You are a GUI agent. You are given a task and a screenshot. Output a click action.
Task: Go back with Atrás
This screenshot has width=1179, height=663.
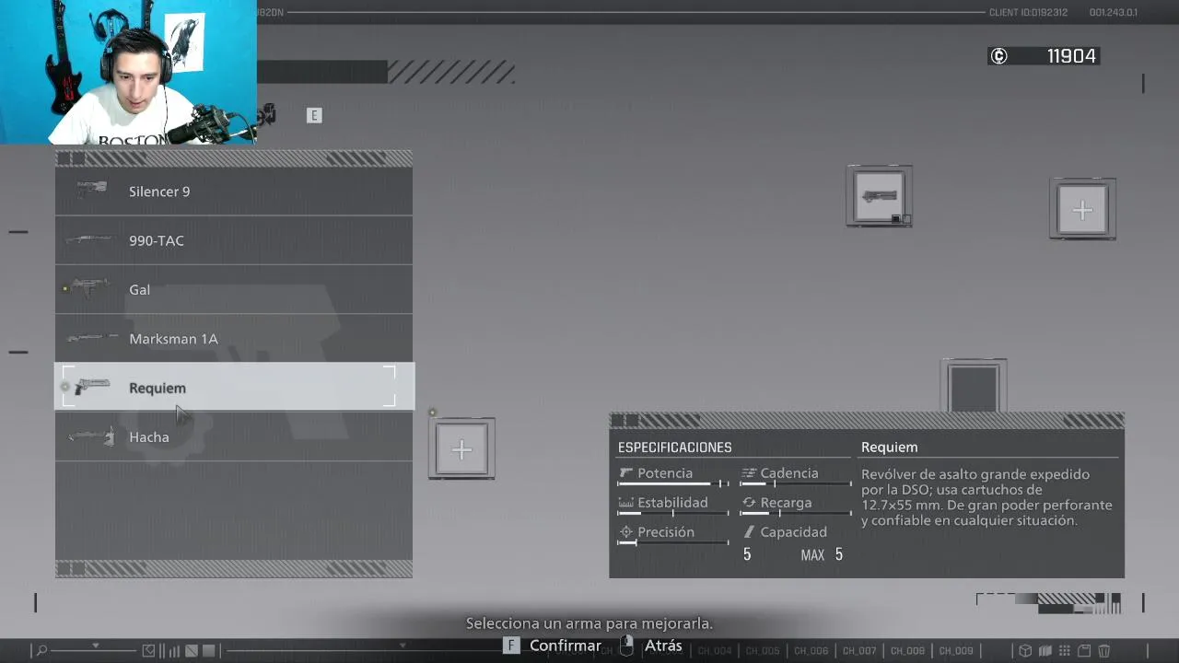click(663, 646)
